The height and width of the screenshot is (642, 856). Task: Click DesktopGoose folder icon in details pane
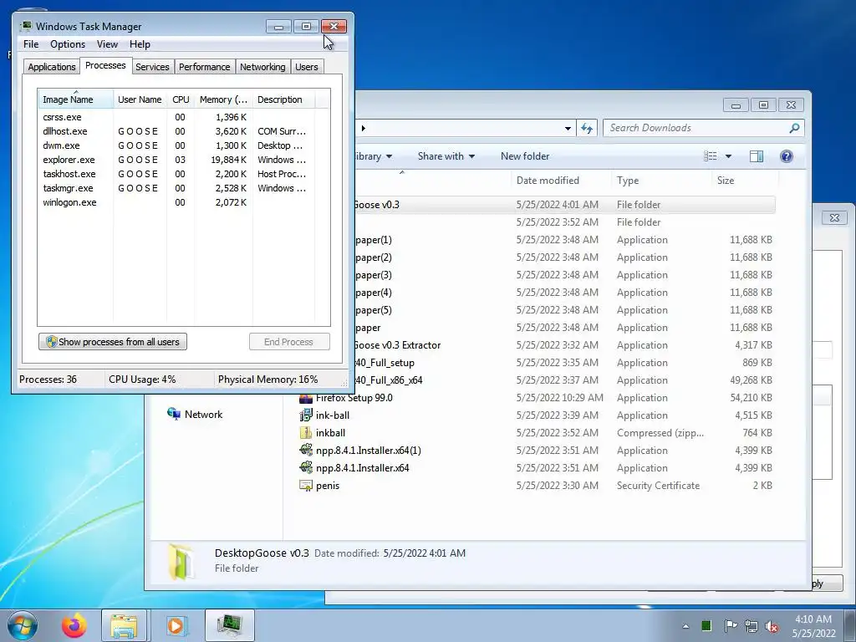[x=181, y=561]
